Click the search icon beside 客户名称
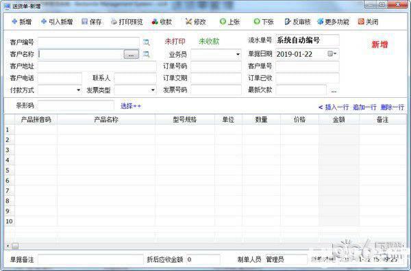 [147, 54]
